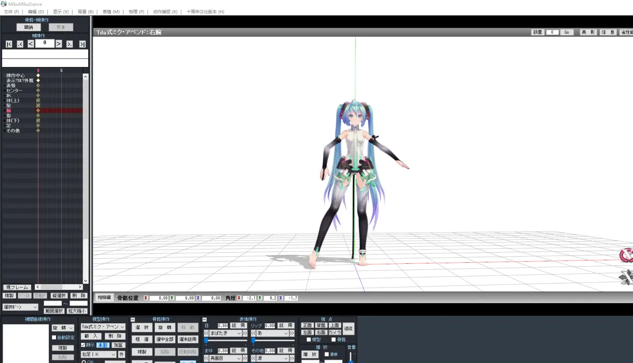Screen dimensions: 633x363
Task: Go to next keyframe with >. button
Action: (70, 44)
